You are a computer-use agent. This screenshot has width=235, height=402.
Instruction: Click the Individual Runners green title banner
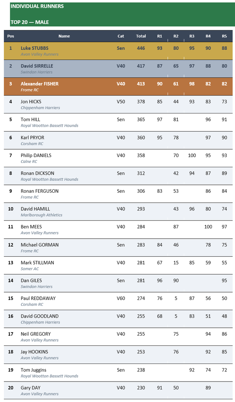point(123,15)
